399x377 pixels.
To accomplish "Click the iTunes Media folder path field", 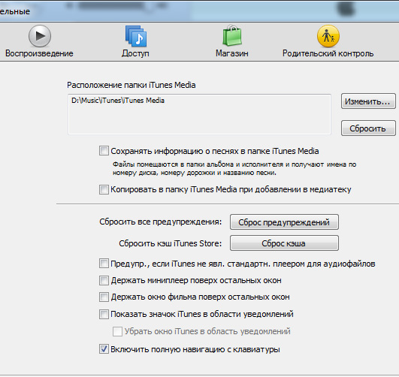I will point(199,114).
